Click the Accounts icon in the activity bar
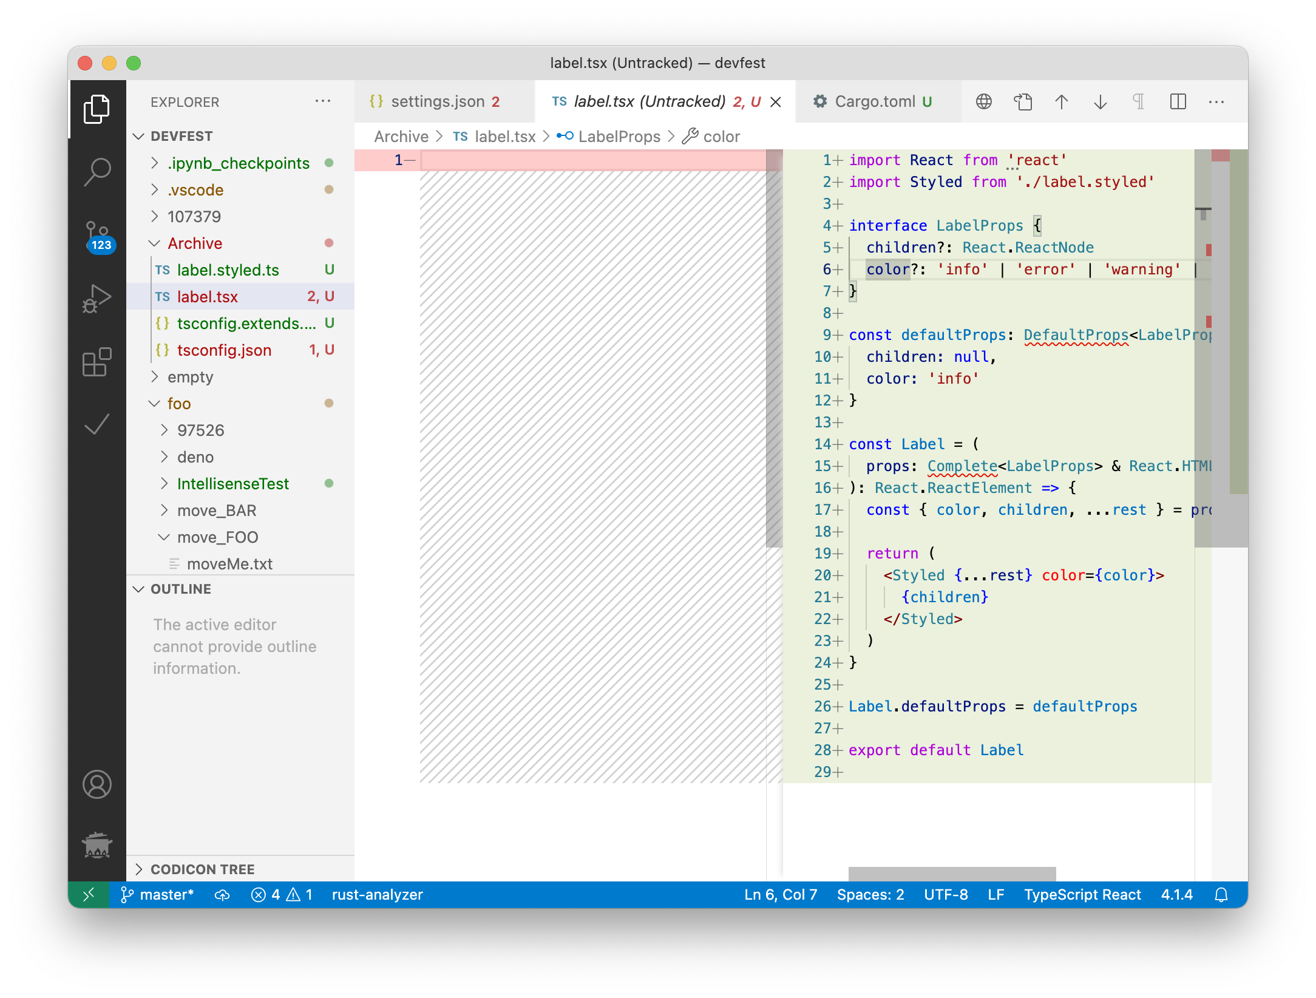 [97, 784]
